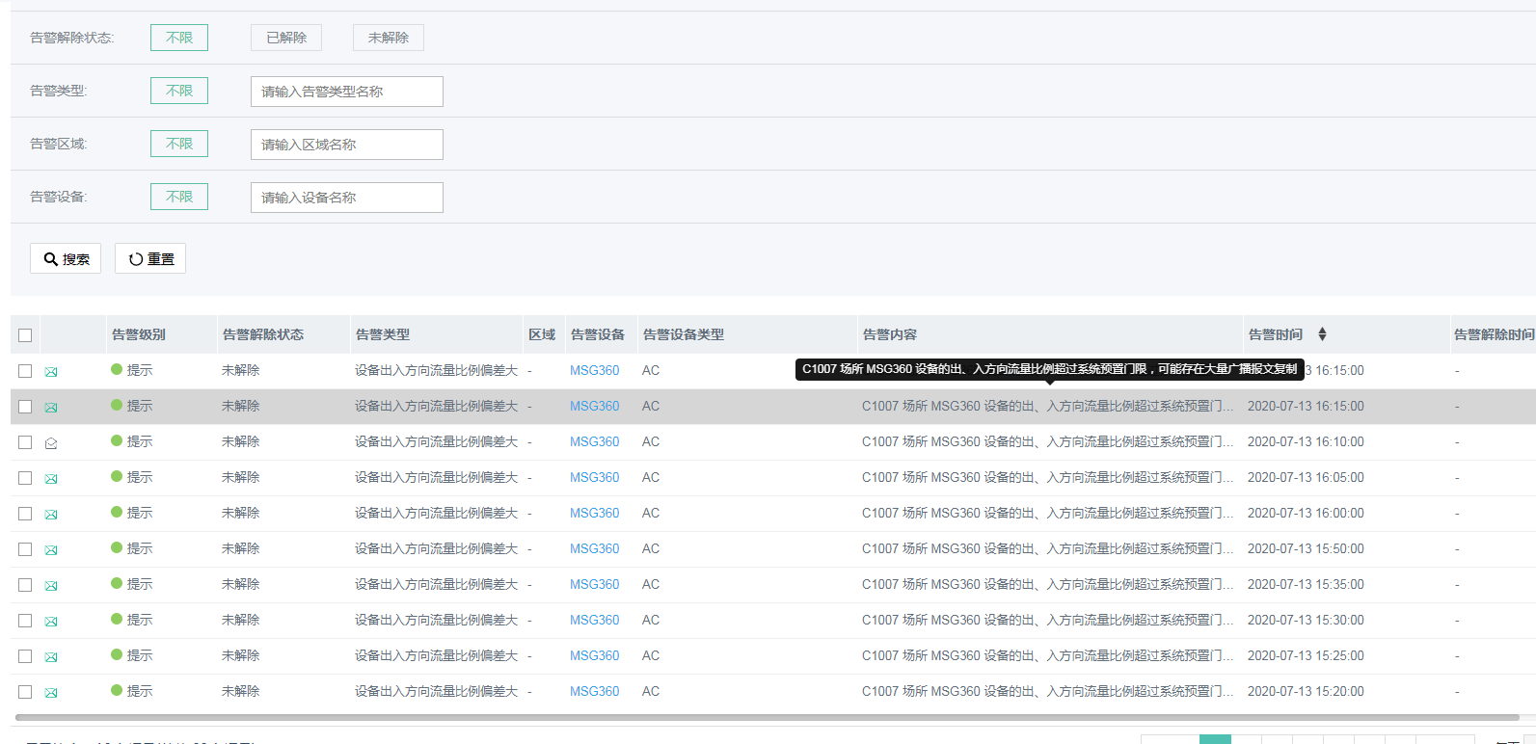Click the envelope icon in the 15:35:00 alarm row
This screenshot has height=744, width=1536.
pos(51,586)
